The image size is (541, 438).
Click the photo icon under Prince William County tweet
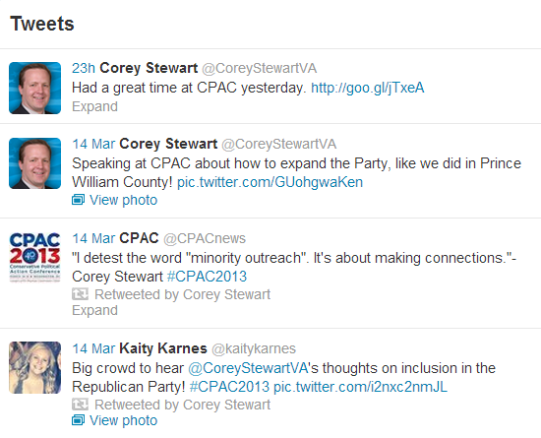pos(78,200)
